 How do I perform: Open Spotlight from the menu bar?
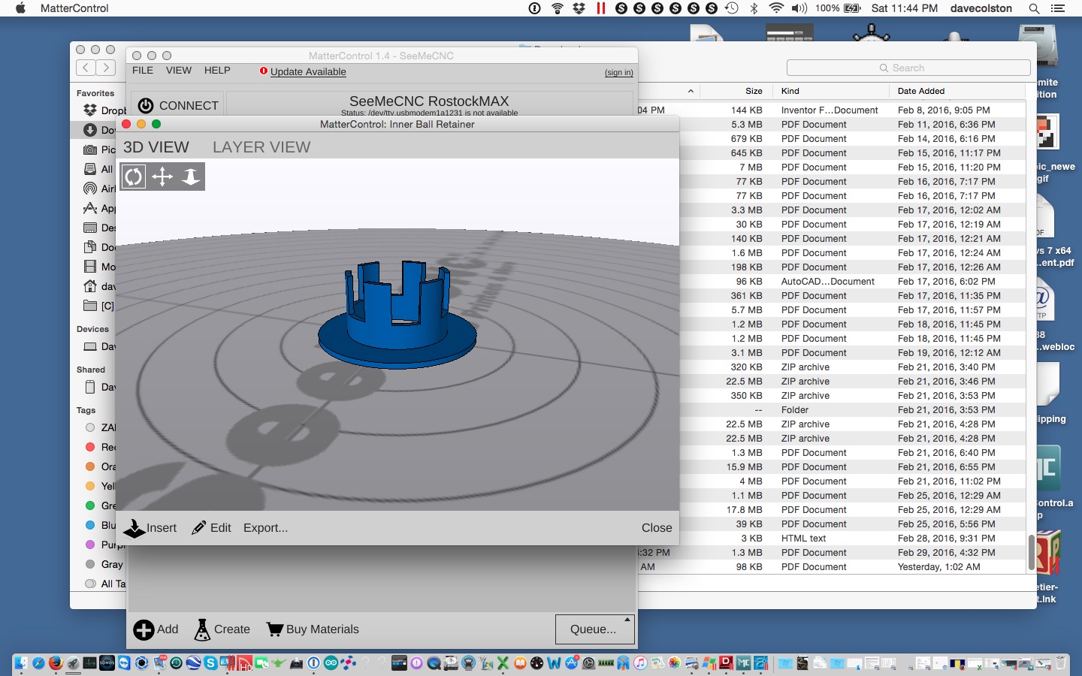click(x=1034, y=8)
